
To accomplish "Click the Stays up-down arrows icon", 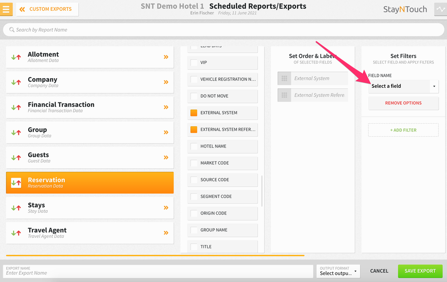I will point(16,208).
